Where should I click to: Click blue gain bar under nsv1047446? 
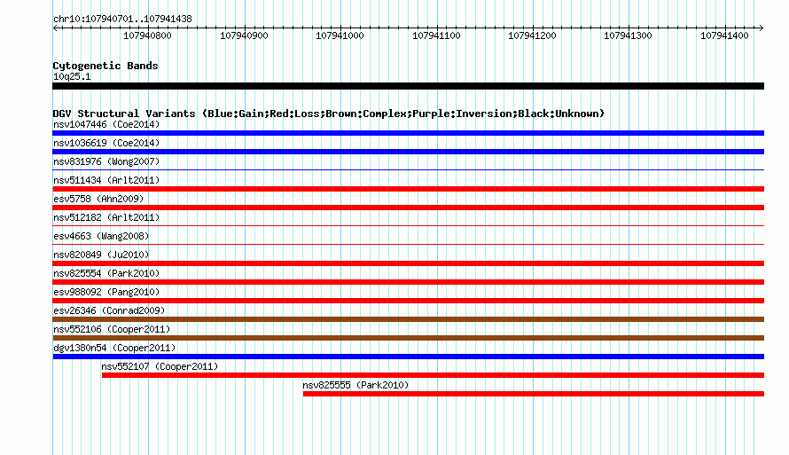[x=408, y=133]
